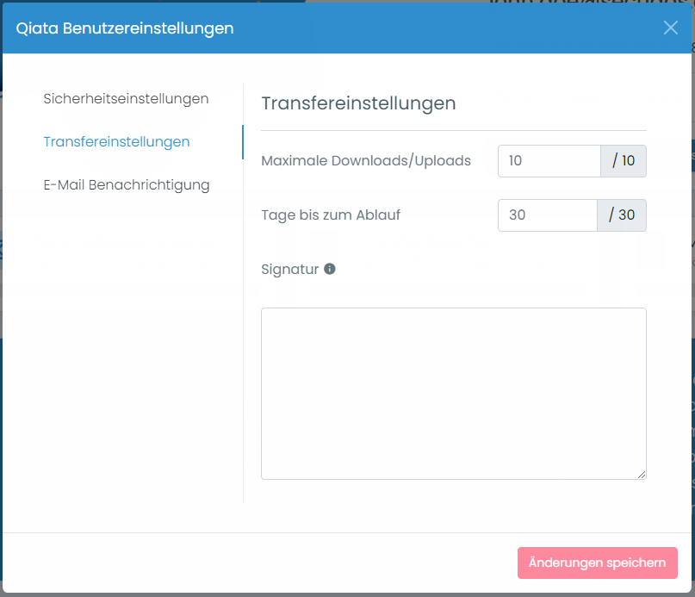Switch to E-Mail Benachrichtigung settings
The image size is (695, 597).
127,184
